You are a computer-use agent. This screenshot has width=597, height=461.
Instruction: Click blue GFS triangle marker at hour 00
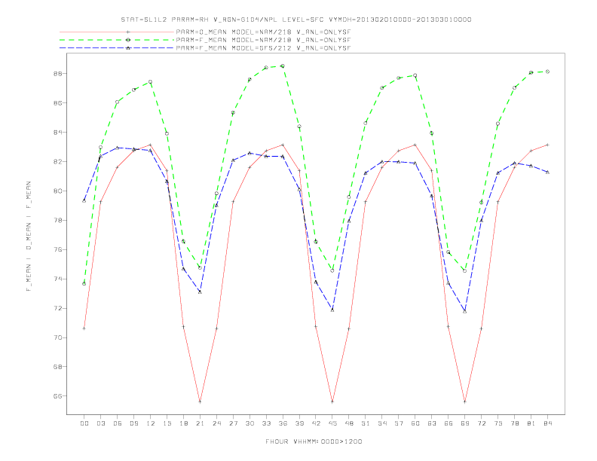(x=84, y=200)
